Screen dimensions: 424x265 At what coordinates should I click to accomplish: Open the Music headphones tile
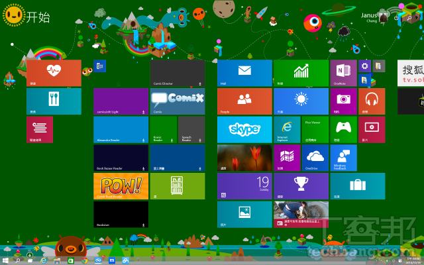372,101
